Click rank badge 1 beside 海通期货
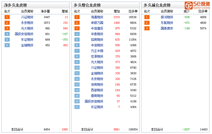 pyautogui.click(x=77, y=17)
